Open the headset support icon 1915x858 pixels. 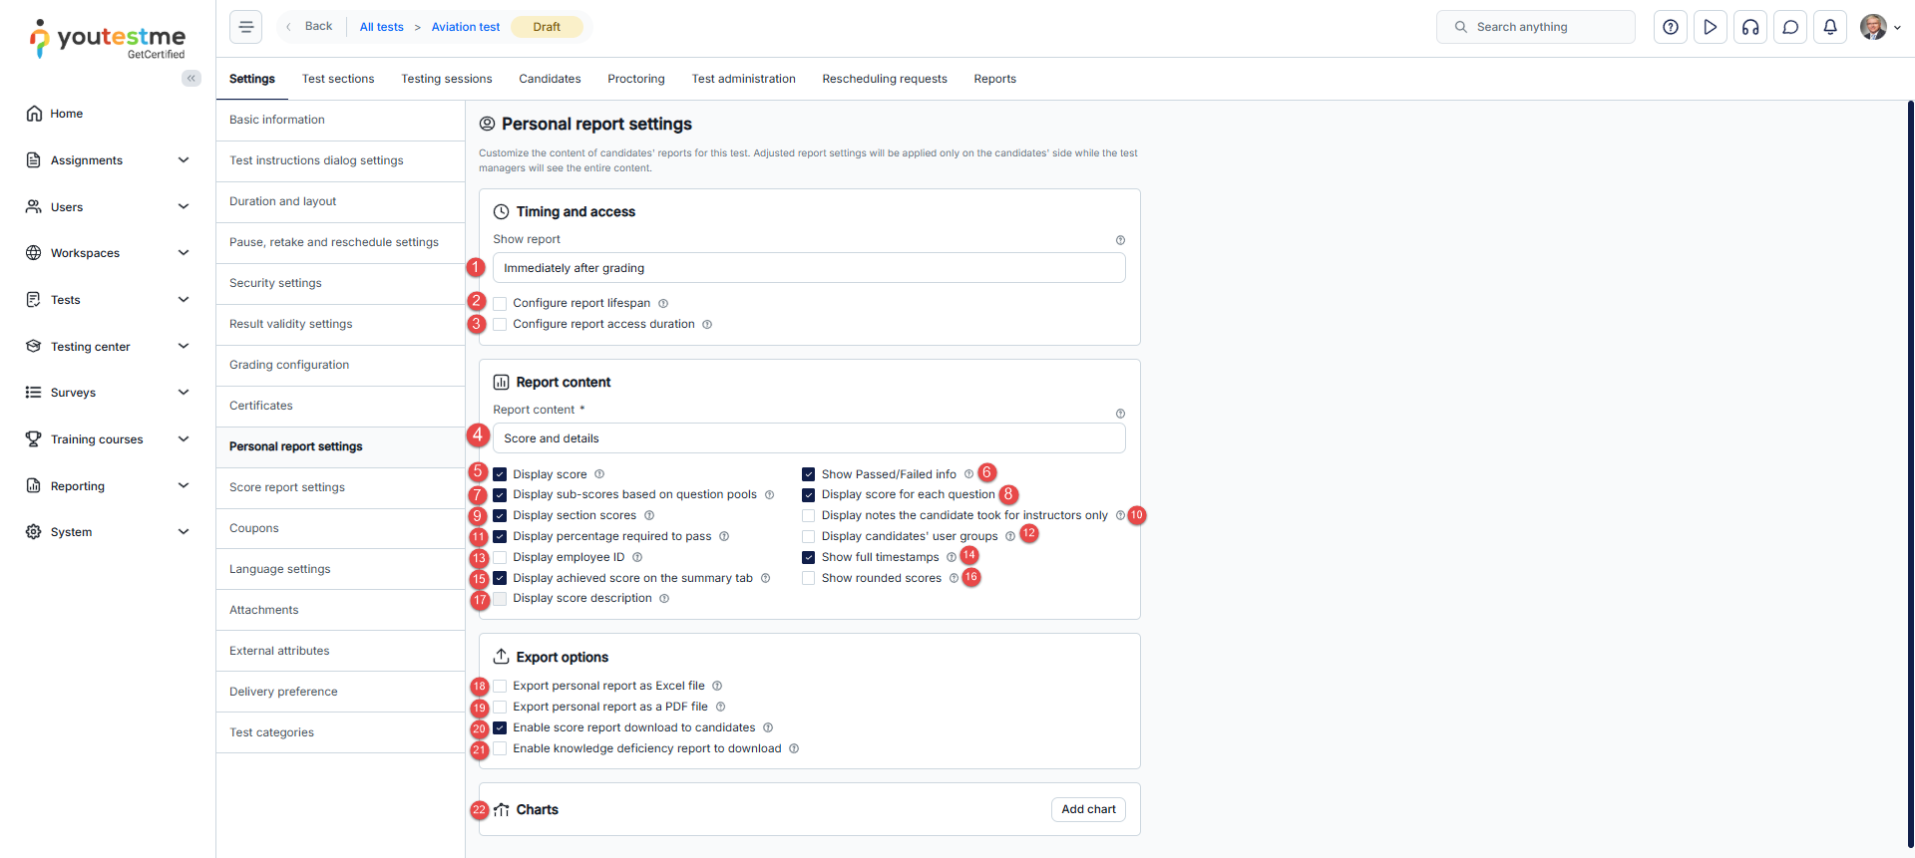pyautogui.click(x=1750, y=27)
